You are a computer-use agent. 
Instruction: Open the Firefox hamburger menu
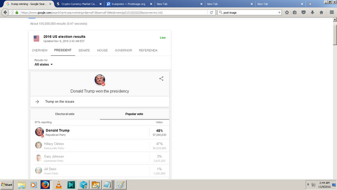point(332,13)
